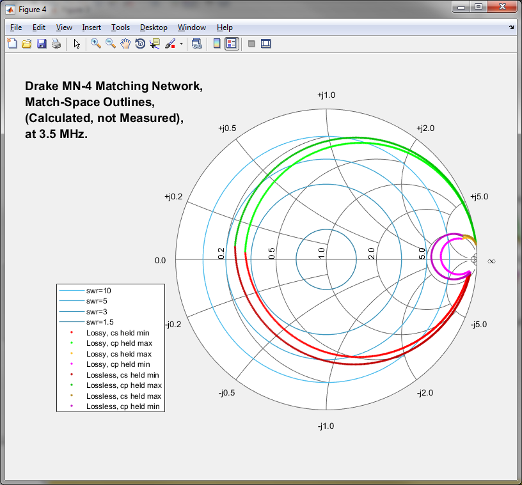The image size is (522, 485).
Task: Enable the Pan hand tool
Action: 125,43
